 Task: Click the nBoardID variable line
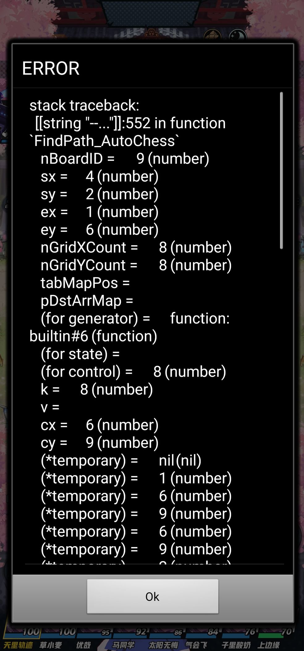(x=125, y=159)
